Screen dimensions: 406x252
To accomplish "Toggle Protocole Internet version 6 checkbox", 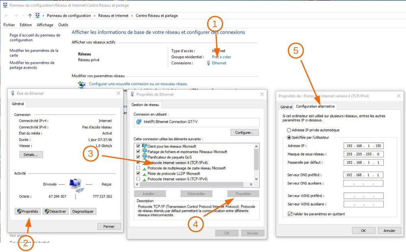I will (x=138, y=179).
